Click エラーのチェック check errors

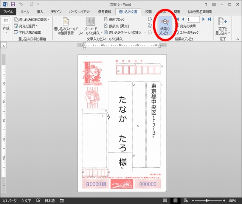(188, 33)
